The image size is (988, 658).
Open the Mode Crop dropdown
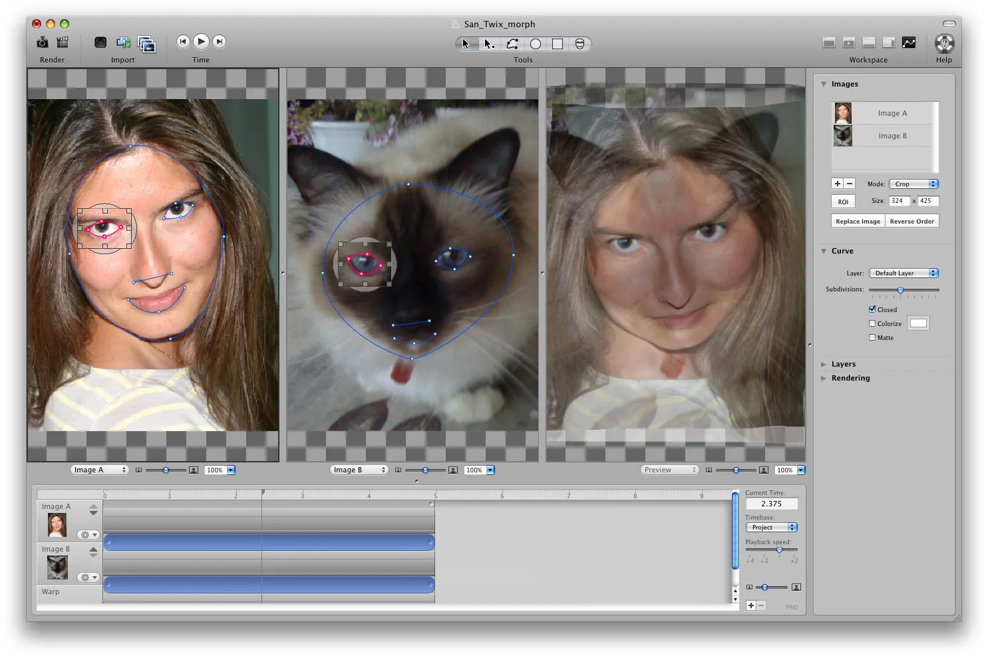click(913, 184)
